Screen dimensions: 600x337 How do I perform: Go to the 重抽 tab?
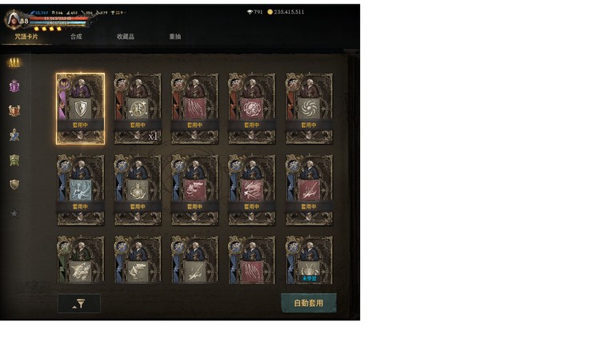[x=175, y=37]
